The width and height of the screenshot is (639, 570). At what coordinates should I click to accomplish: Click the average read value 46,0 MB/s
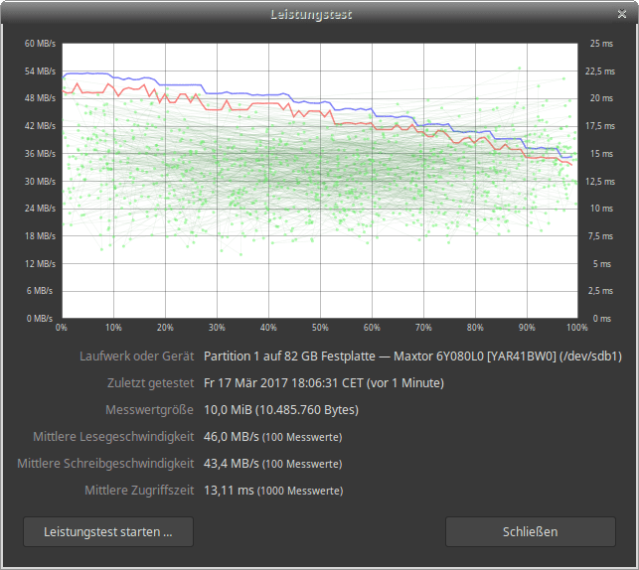point(232,437)
